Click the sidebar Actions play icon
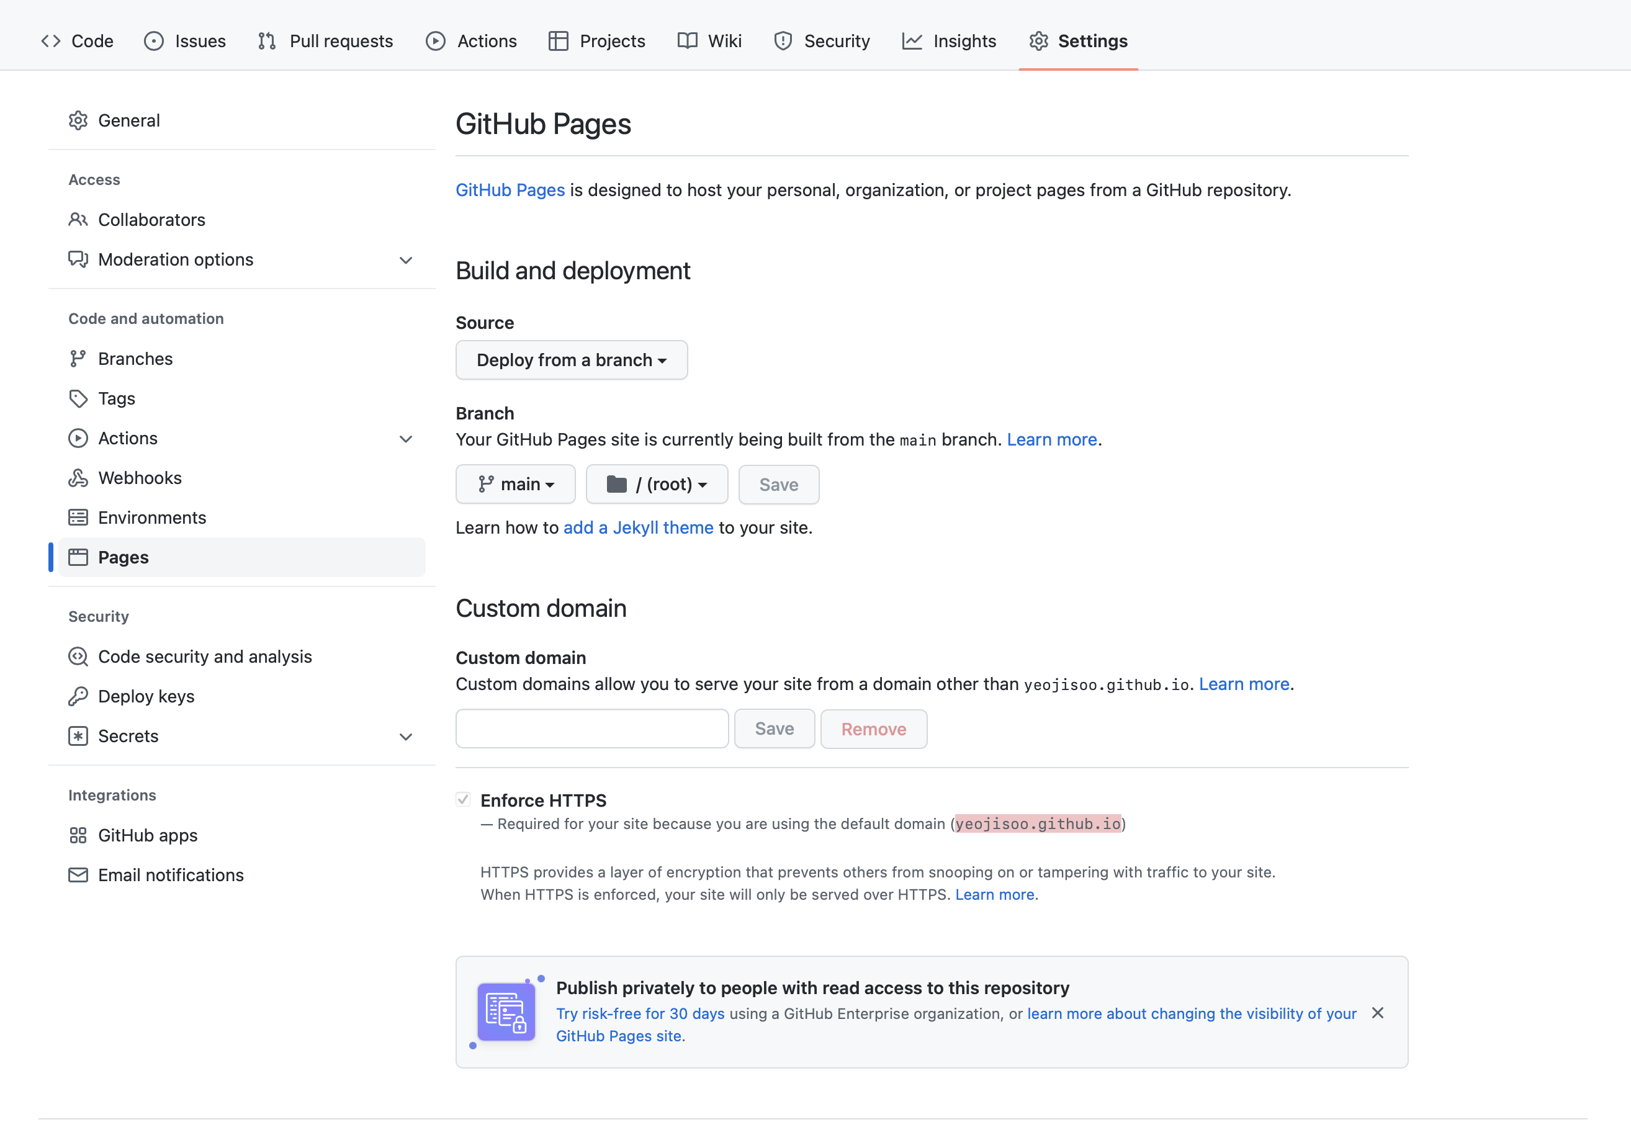Image resolution: width=1631 pixels, height=1148 pixels. click(78, 438)
